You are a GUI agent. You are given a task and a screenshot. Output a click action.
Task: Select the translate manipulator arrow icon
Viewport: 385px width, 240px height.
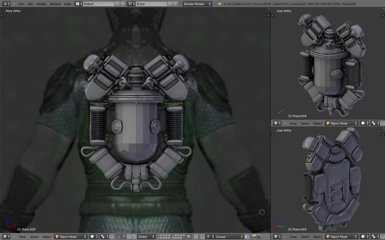pyautogui.click(x=124, y=237)
